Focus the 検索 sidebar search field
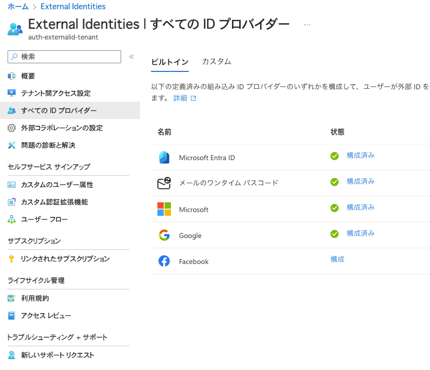The height and width of the screenshot is (370, 430). 64,57
